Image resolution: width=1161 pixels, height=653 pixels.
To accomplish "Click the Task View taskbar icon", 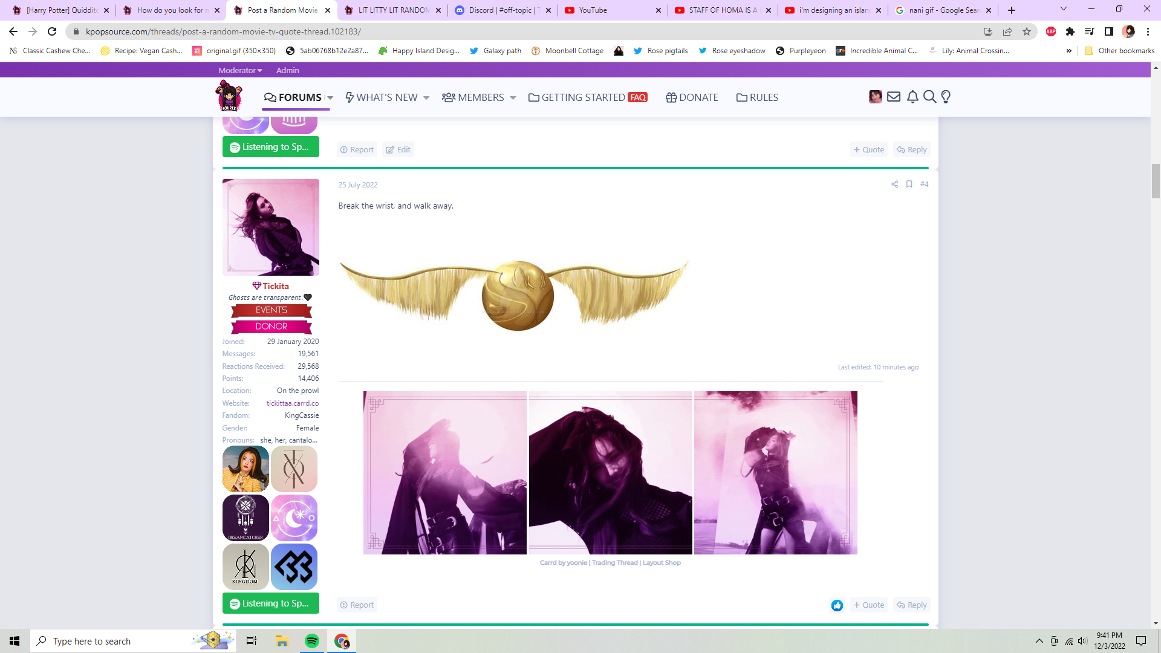I will tap(252, 641).
